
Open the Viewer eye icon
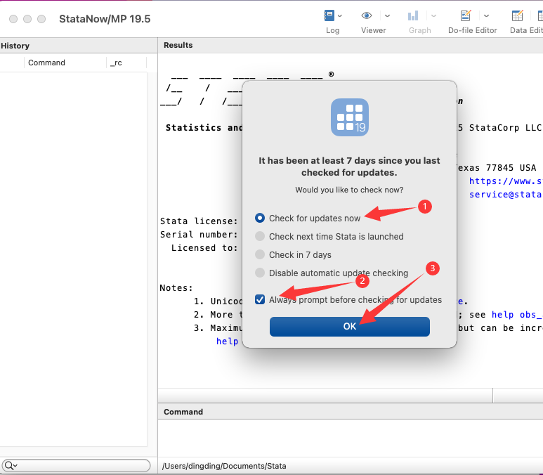click(x=367, y=15)
